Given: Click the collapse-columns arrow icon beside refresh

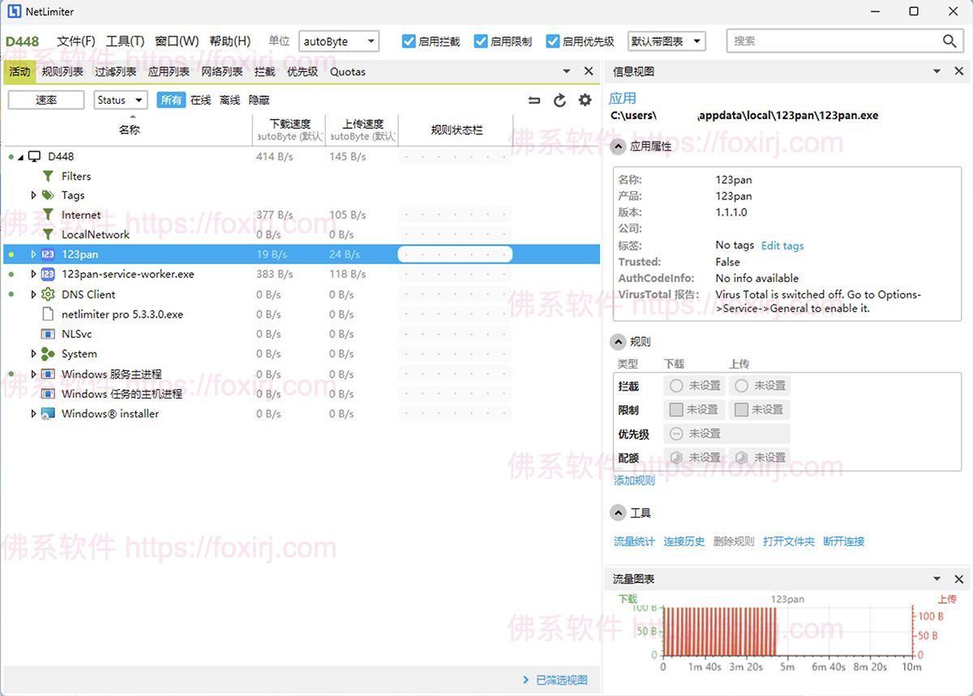Looking at the screenshot, I should tap(534, 100).
